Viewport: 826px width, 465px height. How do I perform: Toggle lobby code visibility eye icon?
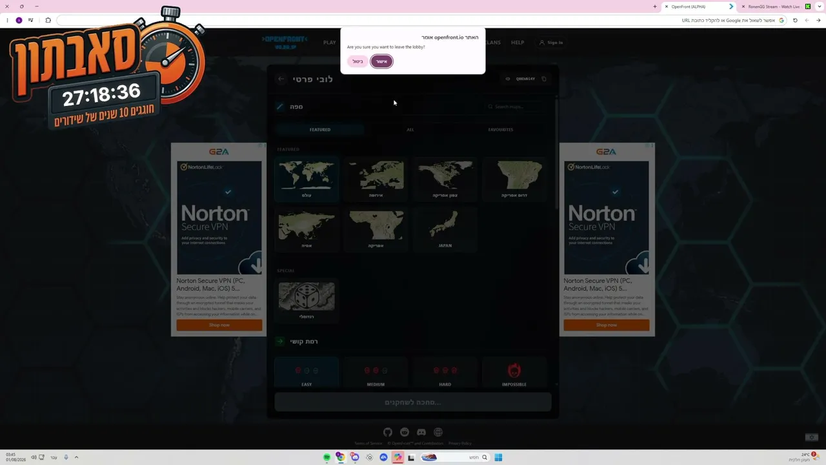coord(508,79)
